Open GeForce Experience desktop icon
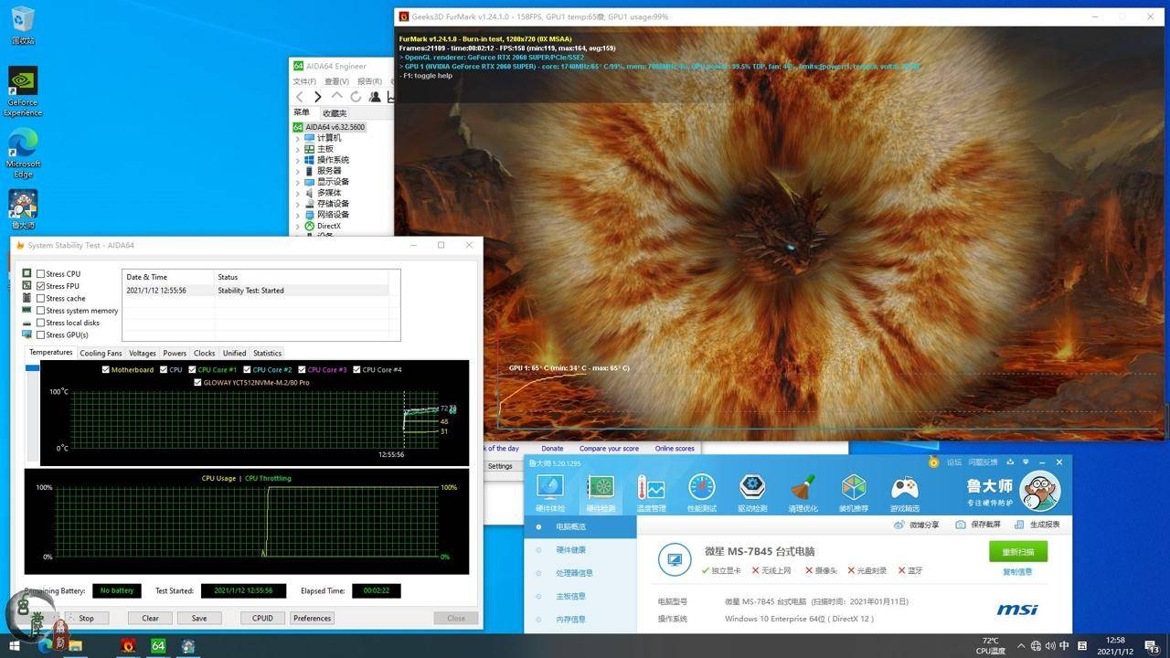The image size is (1170, 658). pos(23,91)
